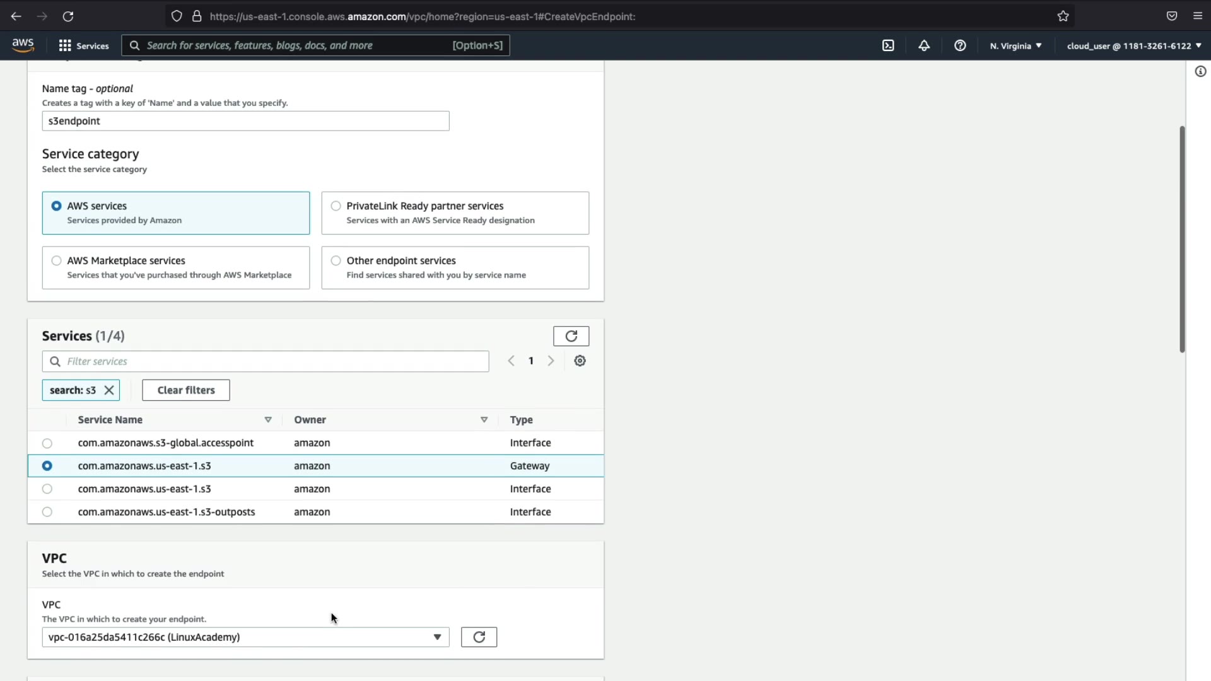
Task: Refresh the Services list
Action: pyautogui.click(x=571, y=336)
